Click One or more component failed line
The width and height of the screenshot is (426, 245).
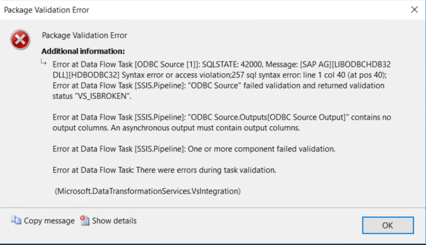point(194,149)
